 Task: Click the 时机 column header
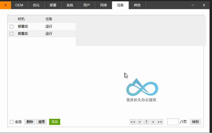(21, 19)
